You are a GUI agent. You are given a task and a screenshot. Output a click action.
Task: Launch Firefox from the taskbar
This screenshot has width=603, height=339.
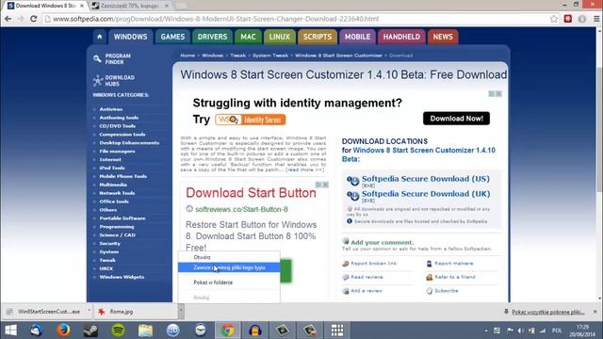coord(63,331)
